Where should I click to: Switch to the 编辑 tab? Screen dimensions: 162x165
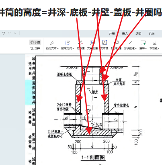coord(138,33)
